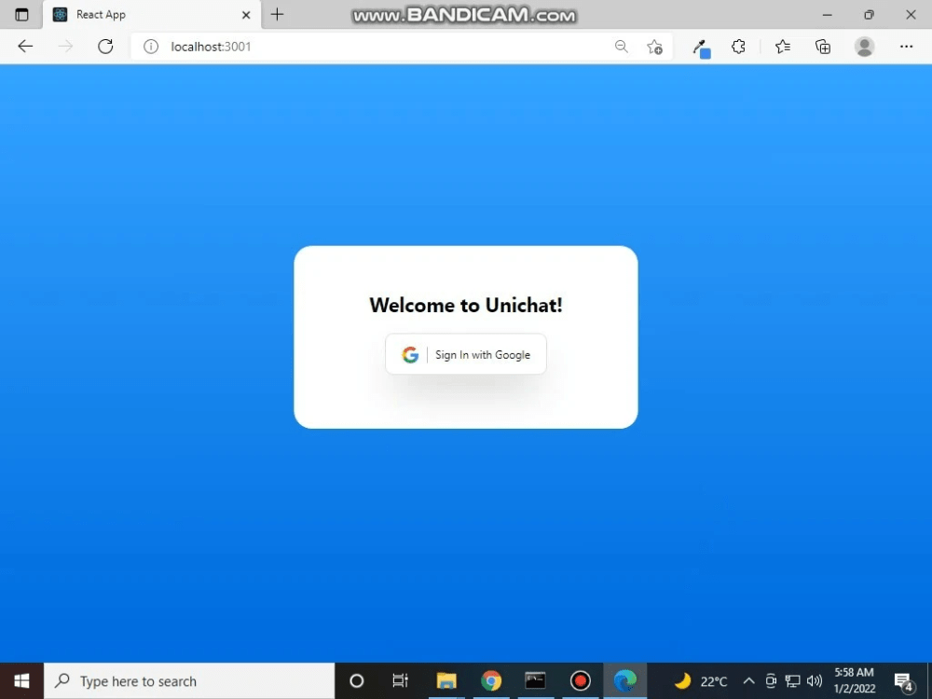This screenshot has height=699, width=932.
Task: Switch to Microsoft Edge taskbar icon
Action: tap(624, 680)
